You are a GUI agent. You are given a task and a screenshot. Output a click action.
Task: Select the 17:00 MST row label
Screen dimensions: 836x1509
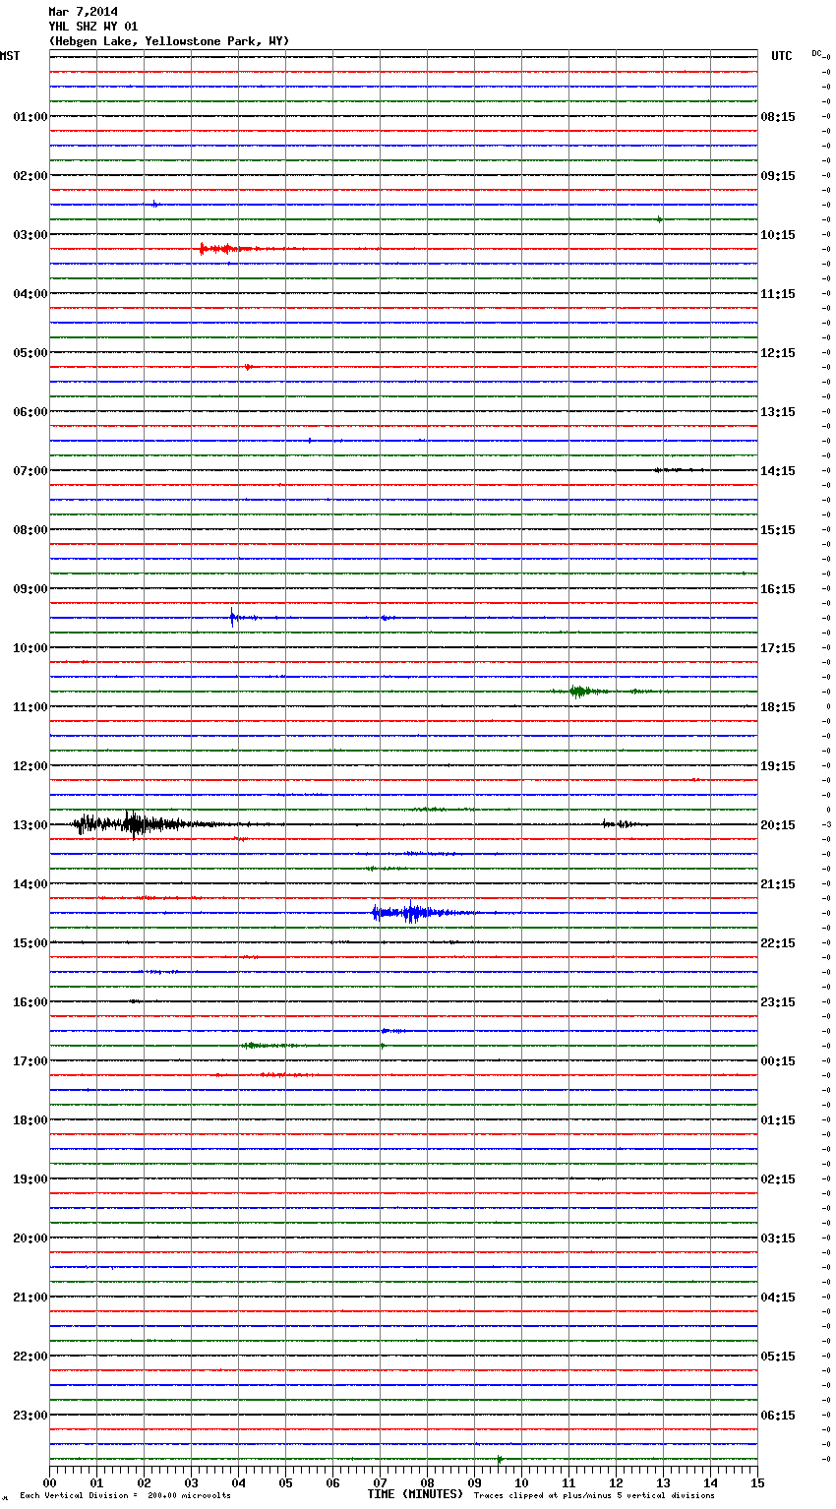coord(30,1061)
